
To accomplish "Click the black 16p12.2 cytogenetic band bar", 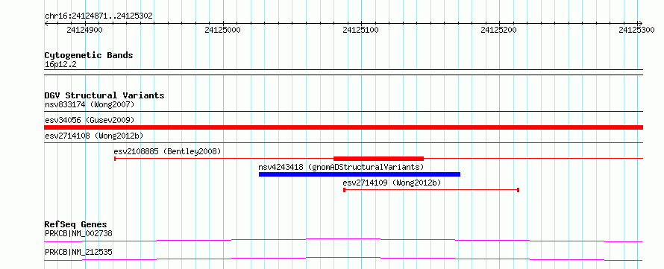I will coord(344,72).
